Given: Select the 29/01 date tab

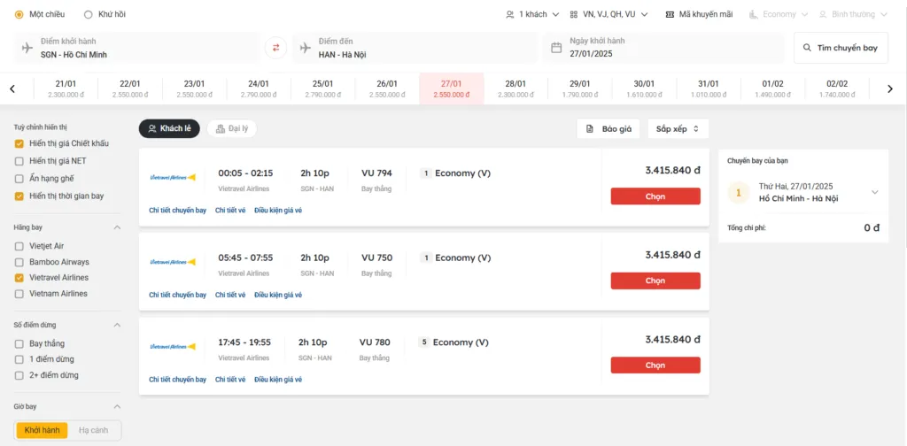Looking at the screenshot, I should click(x=580, y=88).
